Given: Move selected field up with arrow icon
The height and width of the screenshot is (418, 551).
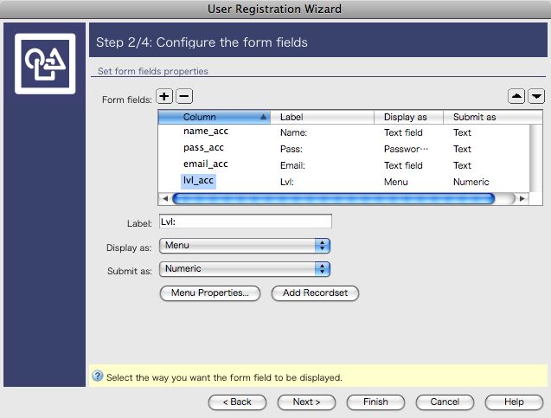Looking at the screenshot, I should (516, 97).
